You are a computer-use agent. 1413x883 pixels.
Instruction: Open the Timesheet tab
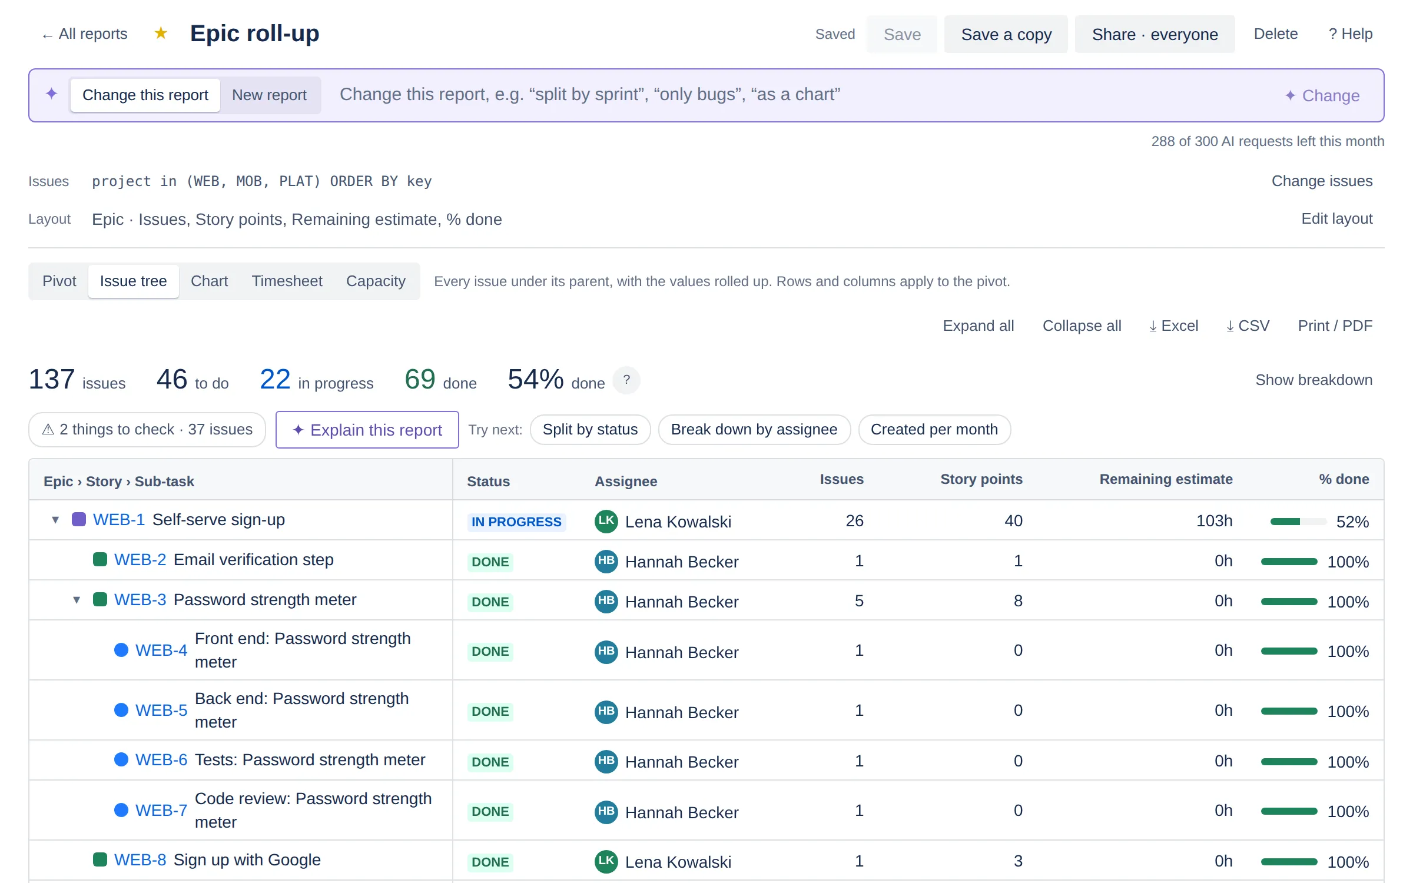pyautogui.click(x=287, y=281)
